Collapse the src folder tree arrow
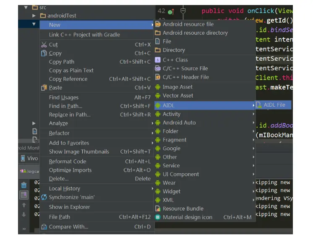Image resolution: width=313 pixels, height=236 pixels. (26, 8)
